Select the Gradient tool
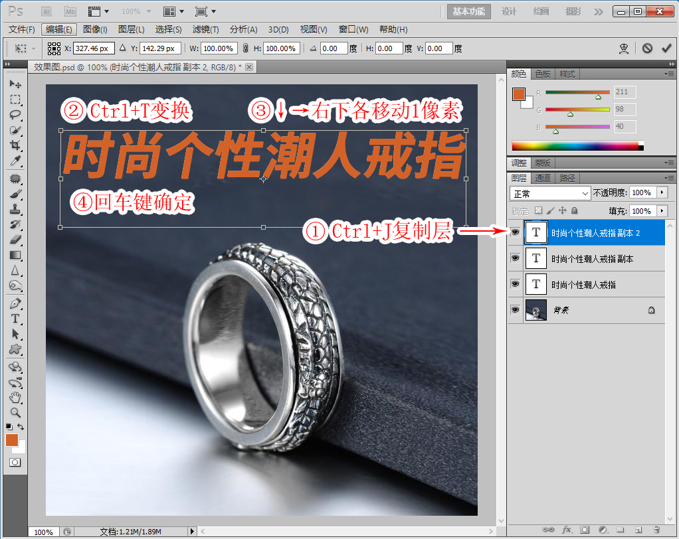 [x=15, y=255]
